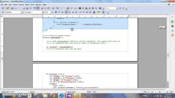Click the Copy icon
This screenshot has height=98, width=175.
[x=45, y=8]
